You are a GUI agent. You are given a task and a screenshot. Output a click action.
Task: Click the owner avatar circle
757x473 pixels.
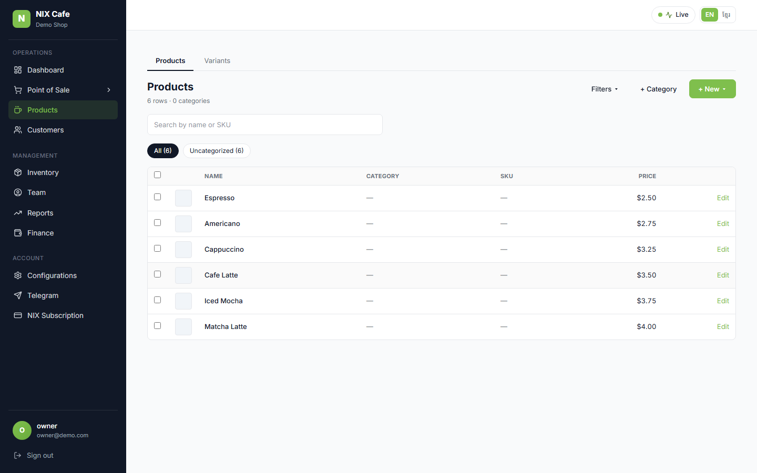tap(22, 430)
